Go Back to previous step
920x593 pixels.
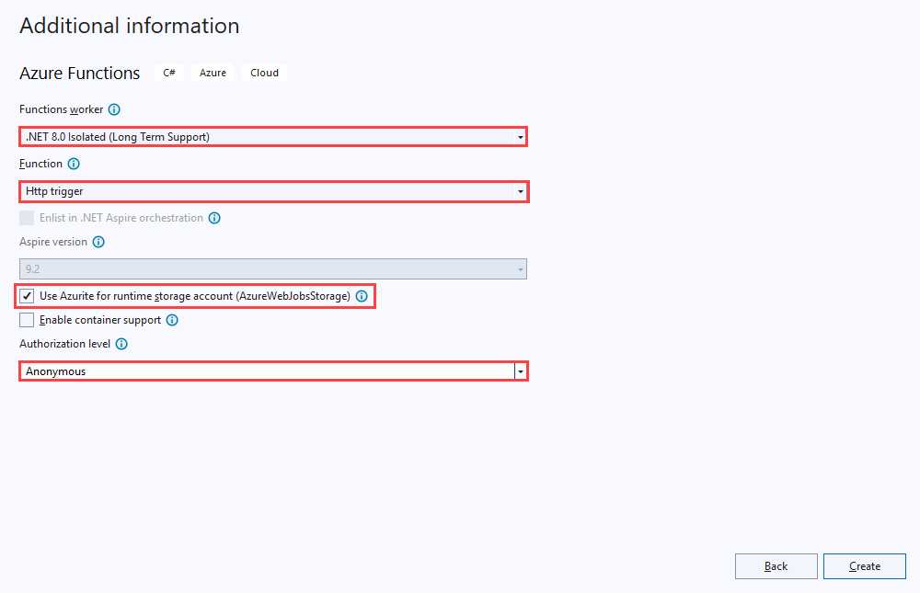coord(776,566)
